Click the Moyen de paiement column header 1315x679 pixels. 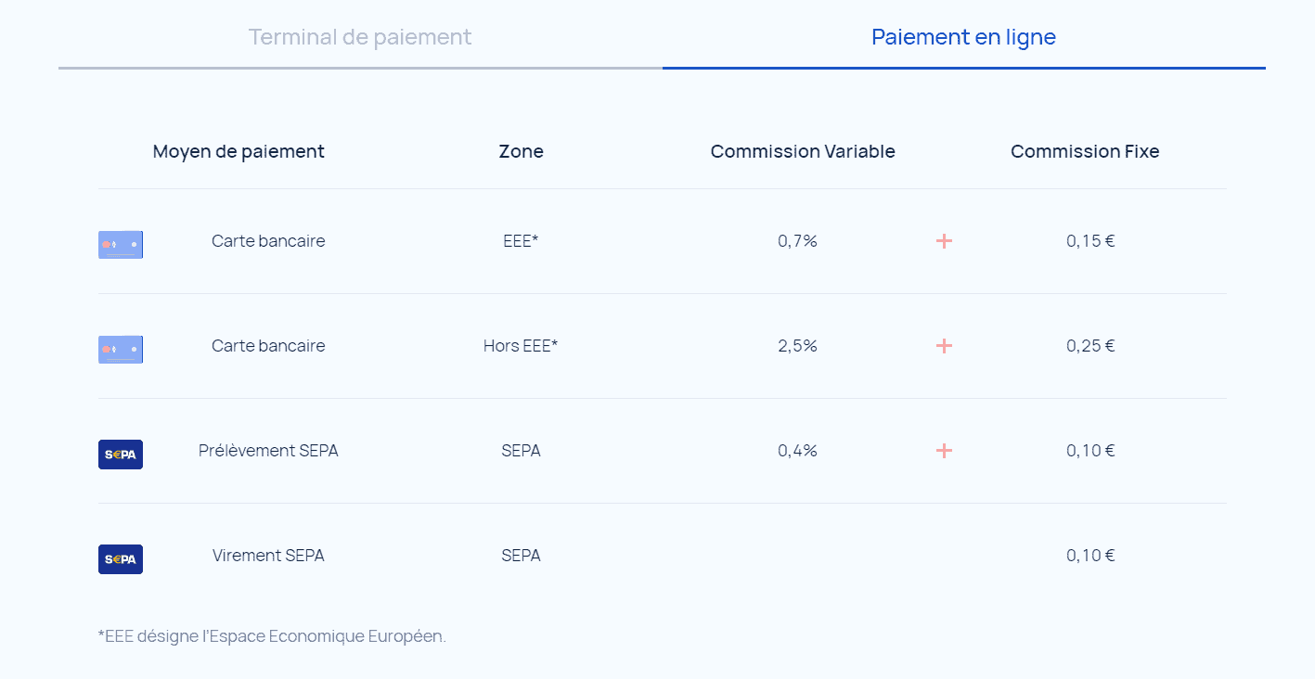point(239,151)
